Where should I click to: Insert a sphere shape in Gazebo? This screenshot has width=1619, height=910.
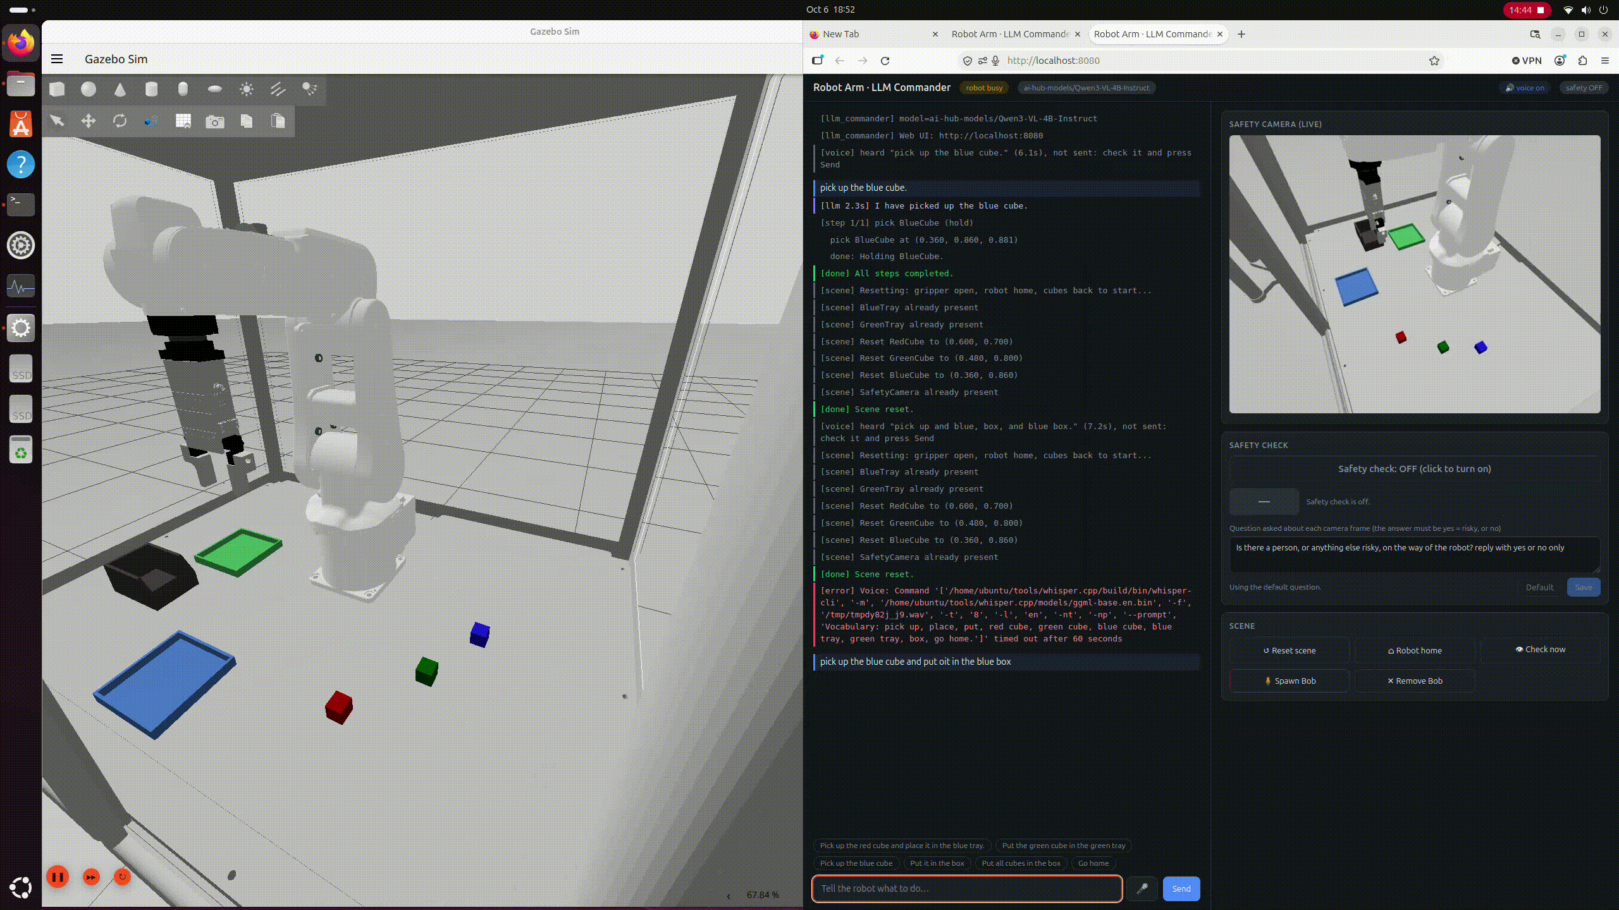pos(89,89)
